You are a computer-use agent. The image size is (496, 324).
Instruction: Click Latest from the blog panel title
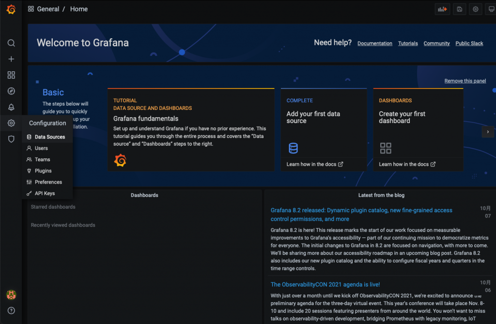(381, 195)
